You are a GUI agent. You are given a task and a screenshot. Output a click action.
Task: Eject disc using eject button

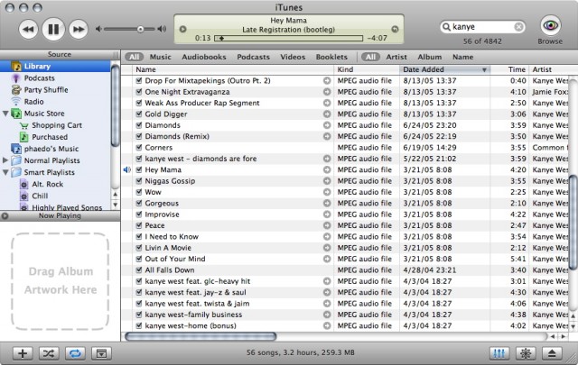555,352
